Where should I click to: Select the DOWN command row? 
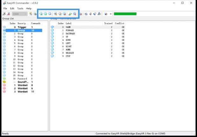click(88, 40)
